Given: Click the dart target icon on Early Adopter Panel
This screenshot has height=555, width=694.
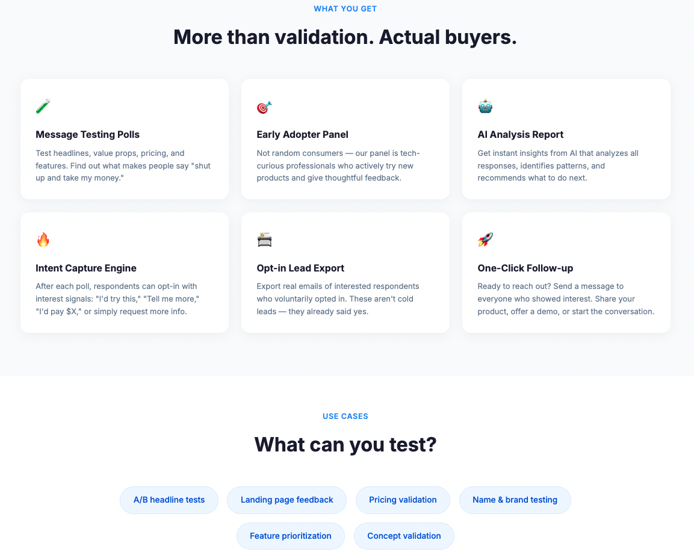Looking at the screenshot, I should coord(262,107).
